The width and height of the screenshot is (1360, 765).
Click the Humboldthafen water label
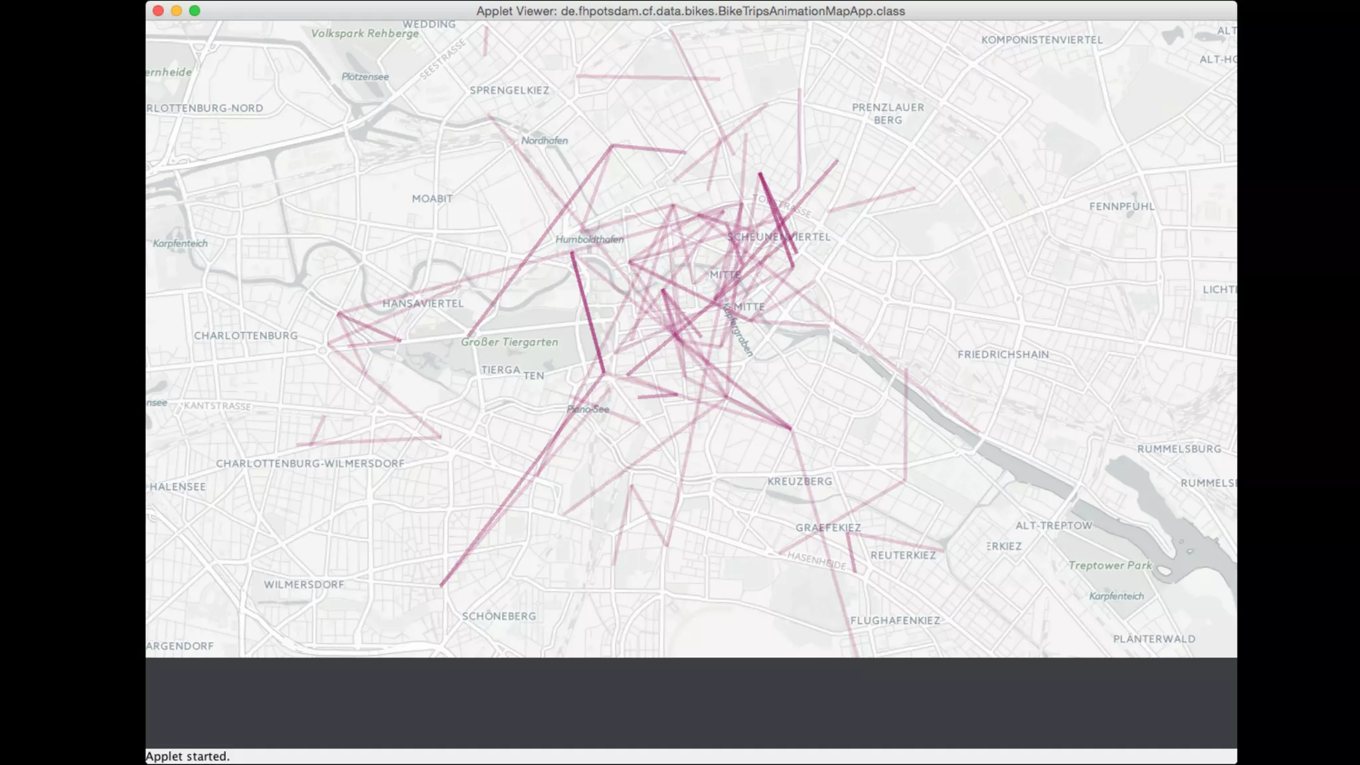pyautogui.click(x=590, y=240)
